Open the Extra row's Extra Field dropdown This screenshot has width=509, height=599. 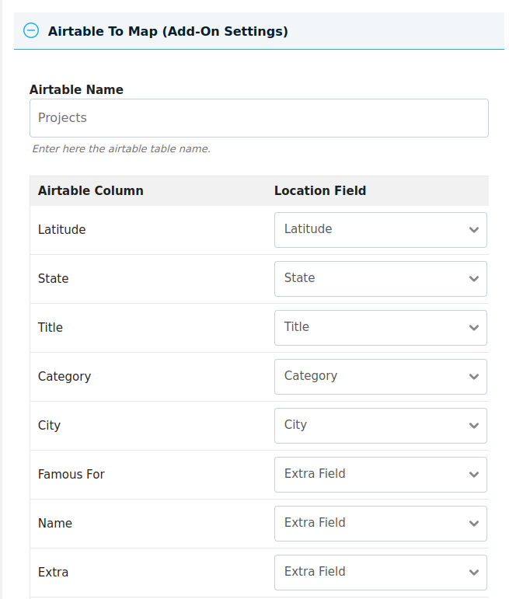pyautogui.click(x=381, y=573)
